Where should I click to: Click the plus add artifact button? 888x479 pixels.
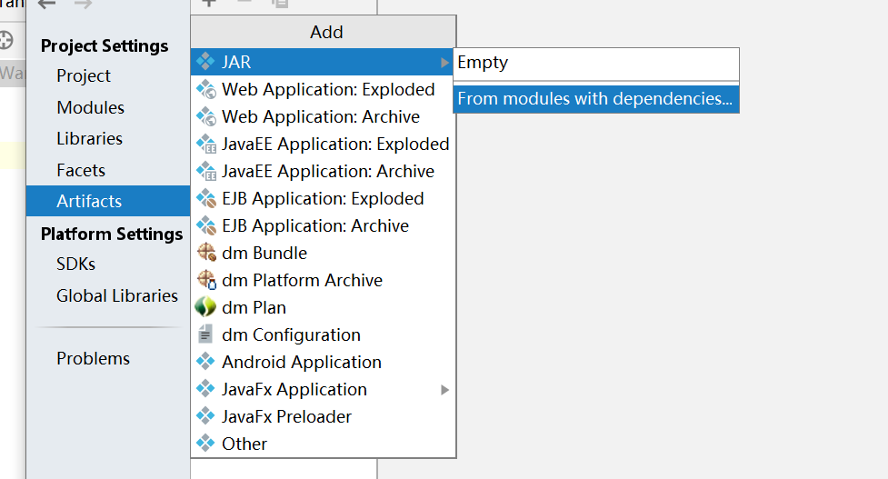pyautogui.click(x=209, y=3)
